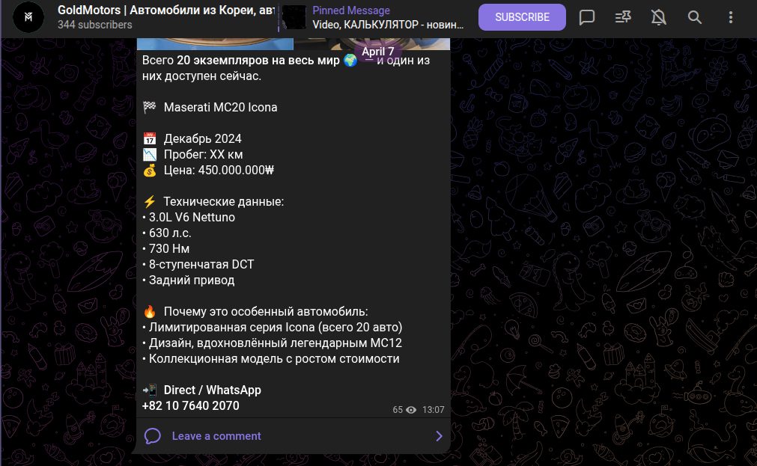Click the post timestamp 13:07
The width and height of the screenshot is (757, 466).
(433, 410)
